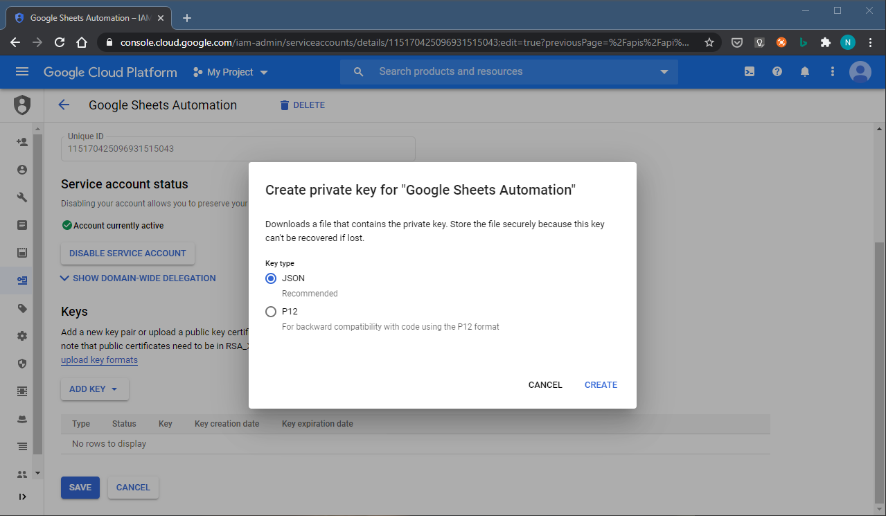Open the My Project selector dropdown
Screen dimensions: 886x516
tap(231, 72)
